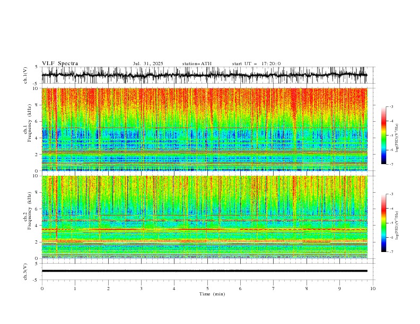Click the 'VLF Spectra' title text

point(60,64)
